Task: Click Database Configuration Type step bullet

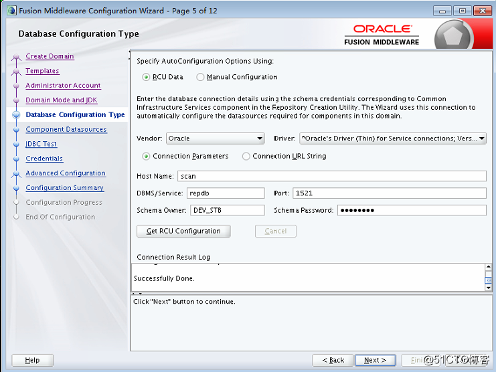Action: point(16,114)
